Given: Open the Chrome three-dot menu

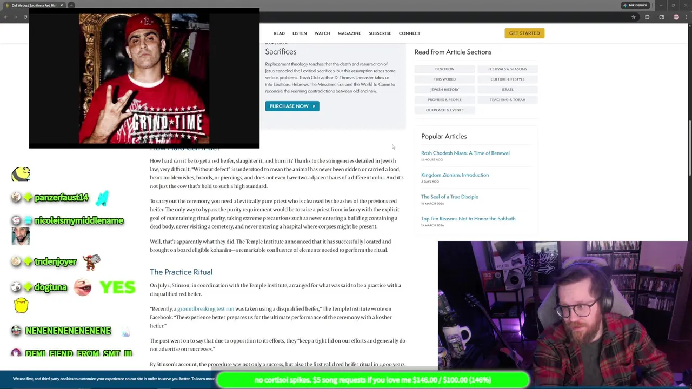Looking at the screenshot, I should tap(687, 17).
